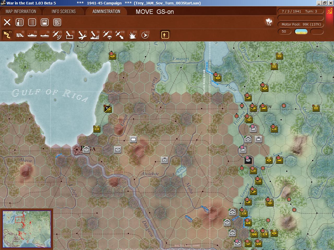Select the black-yellow unit on Gulf of Riga shore
The height and width of the screenshot is (250, 334).
click(108, 108)
